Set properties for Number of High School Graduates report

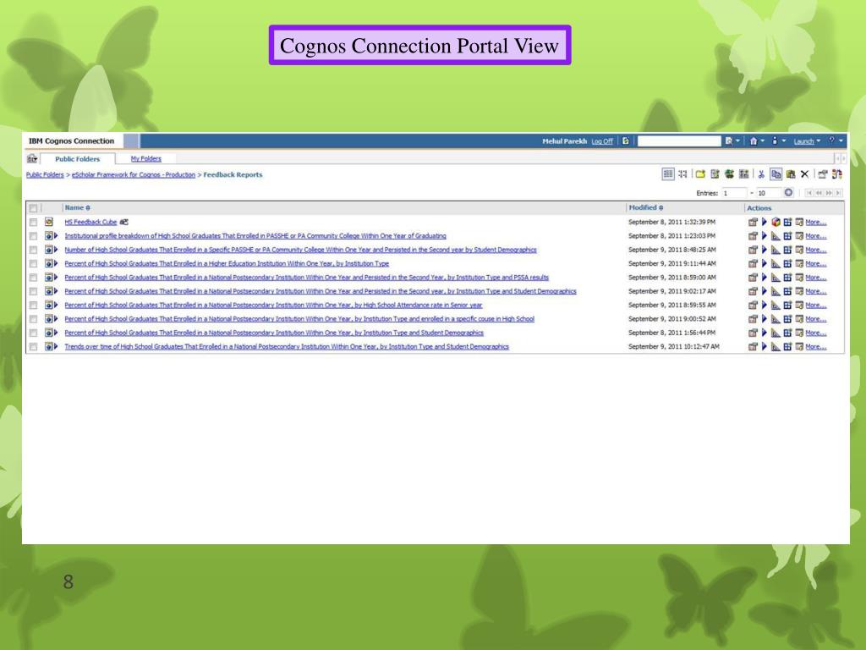point(752,250)
